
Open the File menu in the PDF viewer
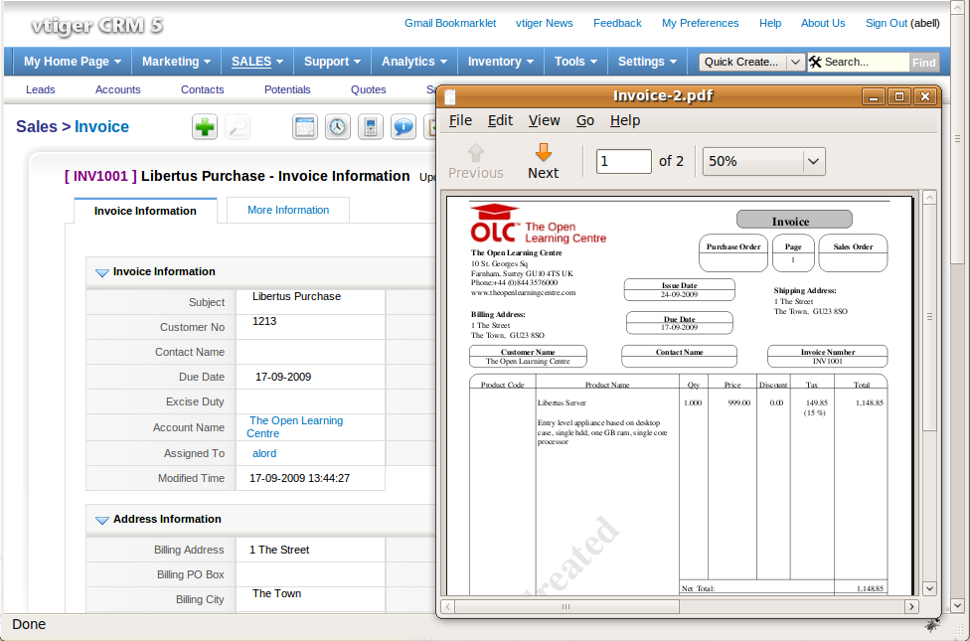[460, 120]
